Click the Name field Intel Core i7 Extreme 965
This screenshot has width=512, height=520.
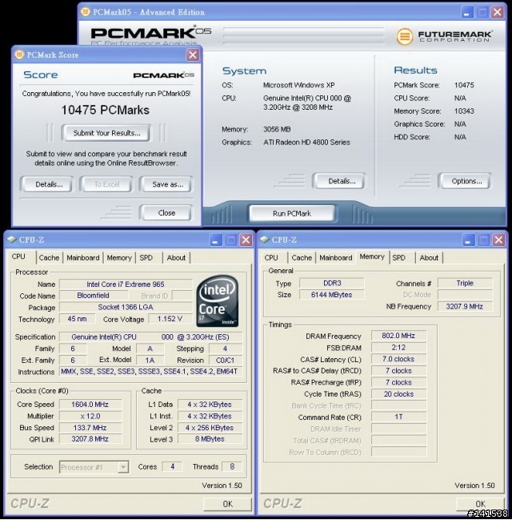pyautogui.click(x=126, y=284)
